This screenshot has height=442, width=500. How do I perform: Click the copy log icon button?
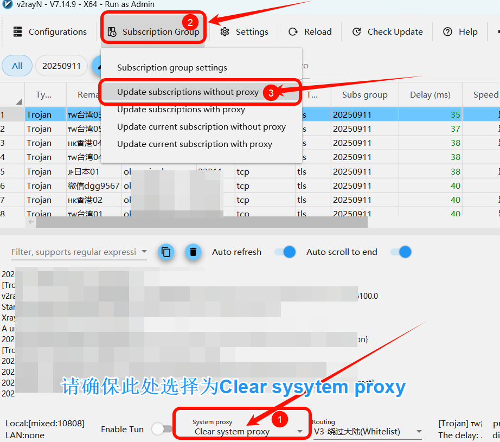[x=166, y=252]
